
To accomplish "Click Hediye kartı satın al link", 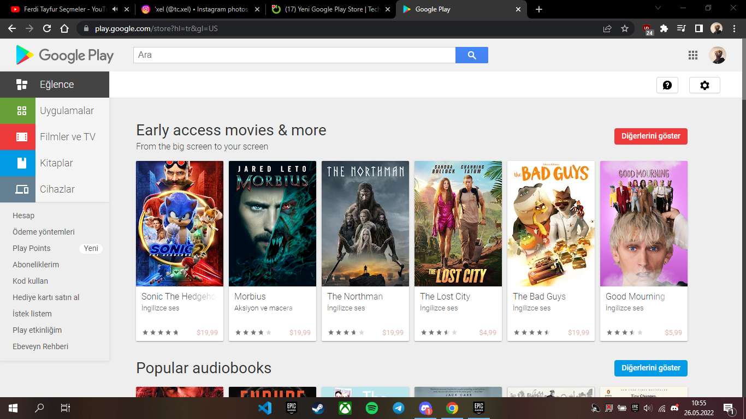I will click(46, 297).
